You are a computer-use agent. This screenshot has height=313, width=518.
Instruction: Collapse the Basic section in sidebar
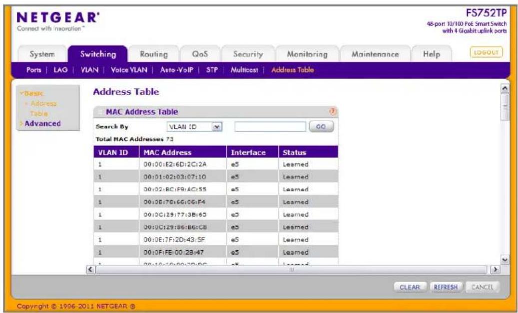32,93
